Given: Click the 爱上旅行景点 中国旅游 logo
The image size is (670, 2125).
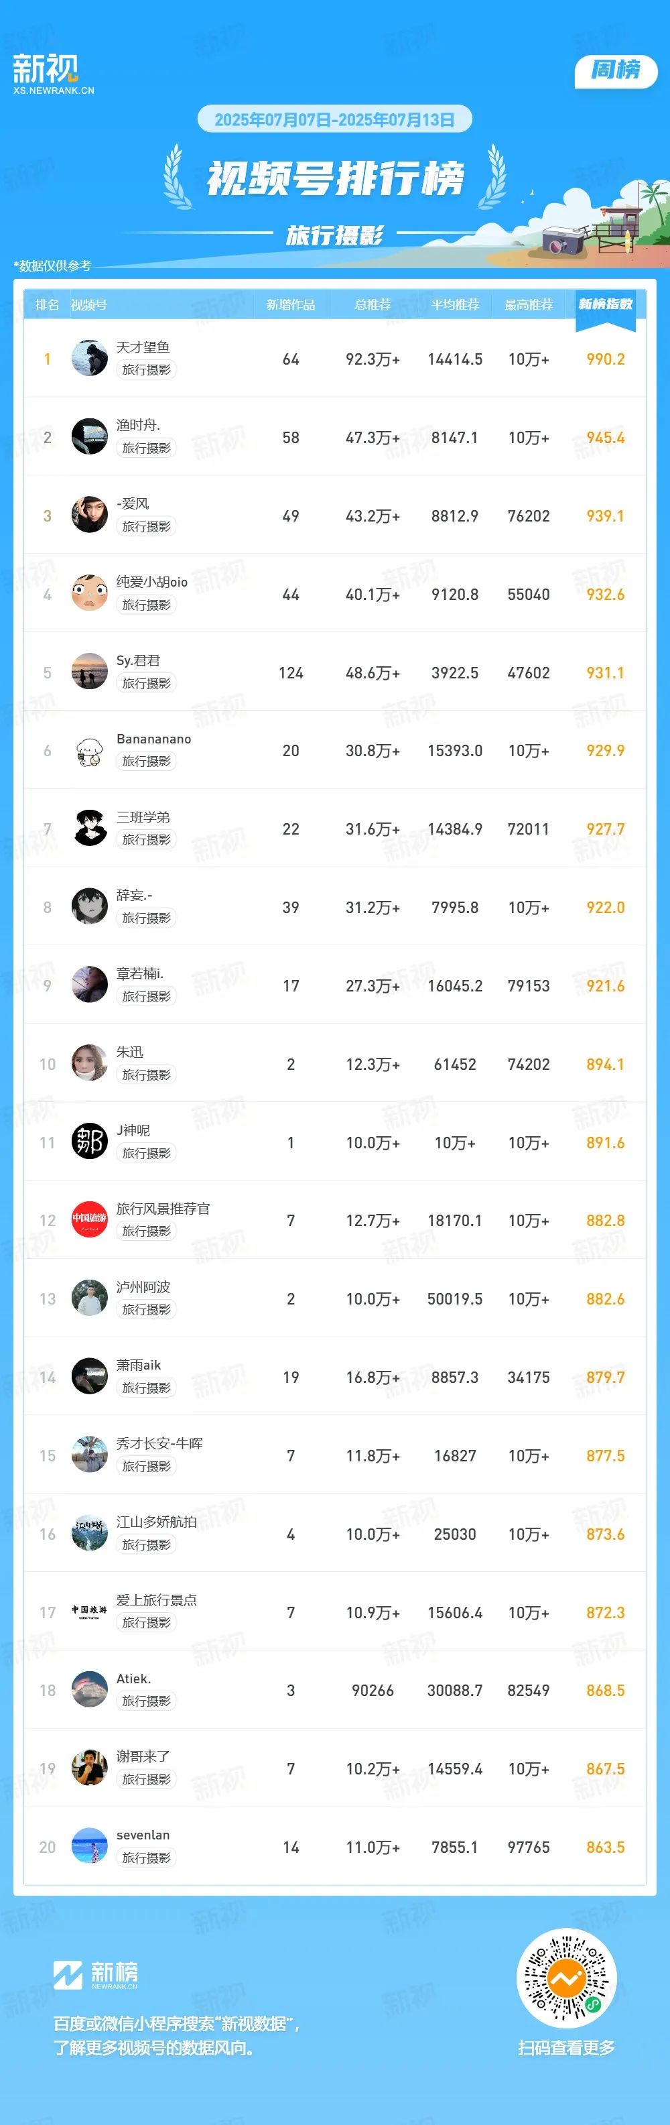Looking at the screenshot, I should (x=90, y=1611).
